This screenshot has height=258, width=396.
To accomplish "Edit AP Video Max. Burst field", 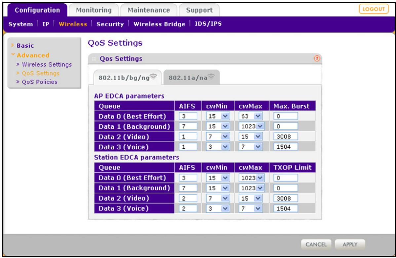I will (286, 136).
